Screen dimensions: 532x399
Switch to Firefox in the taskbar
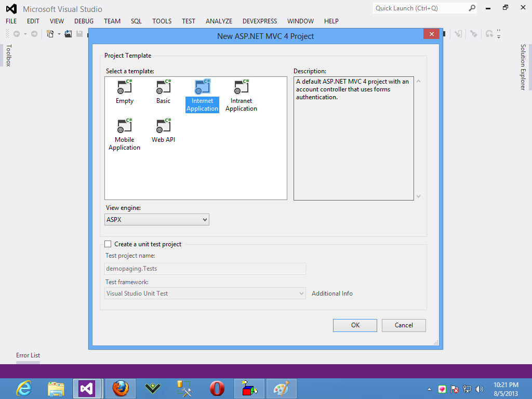click(x=121, y=389)
